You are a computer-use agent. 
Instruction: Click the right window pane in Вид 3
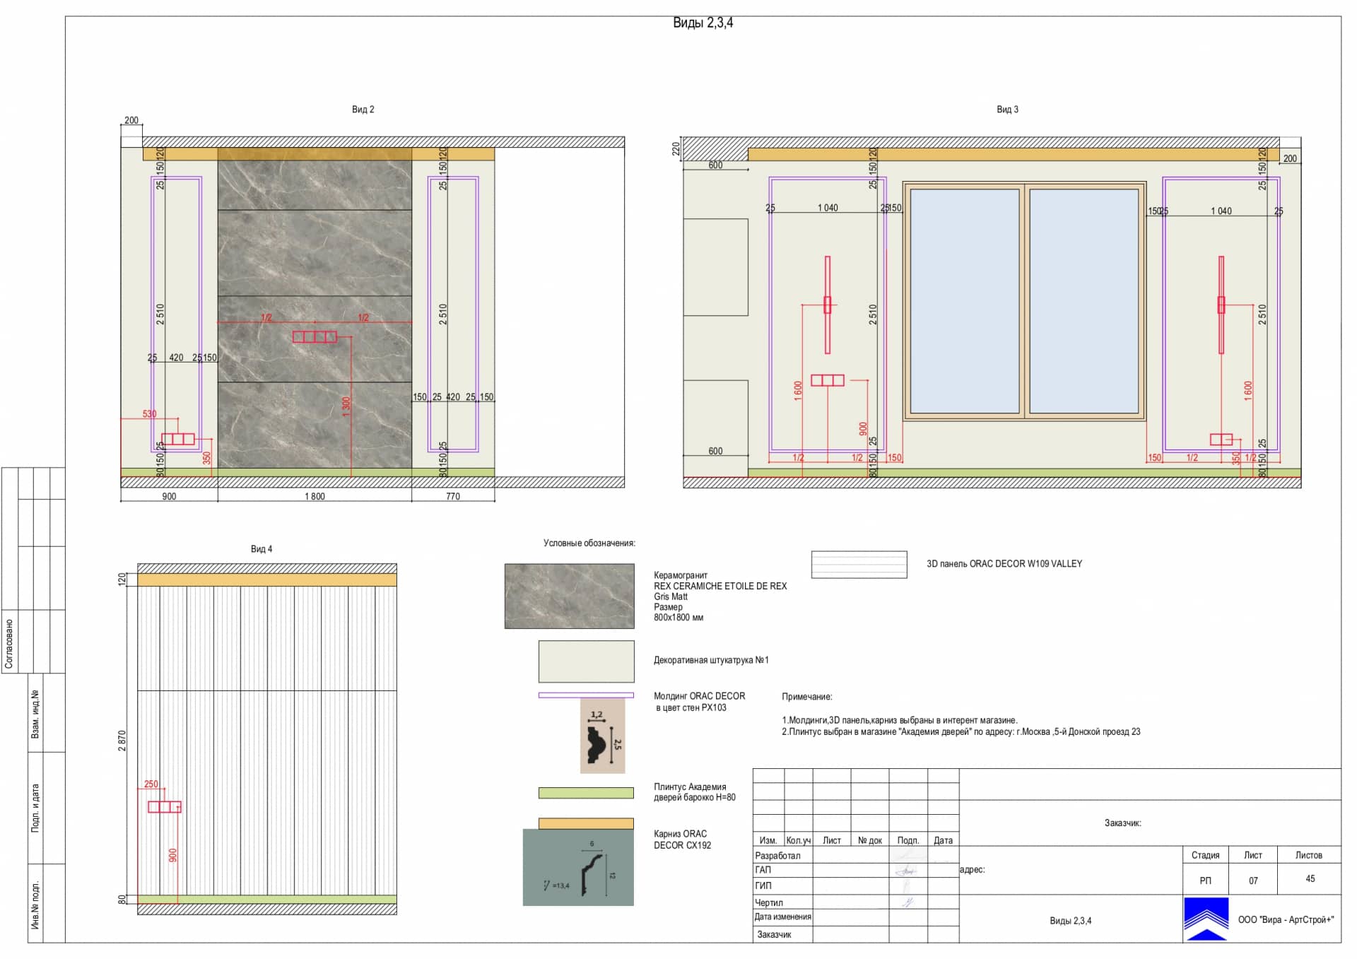[x=1084, y=301]
